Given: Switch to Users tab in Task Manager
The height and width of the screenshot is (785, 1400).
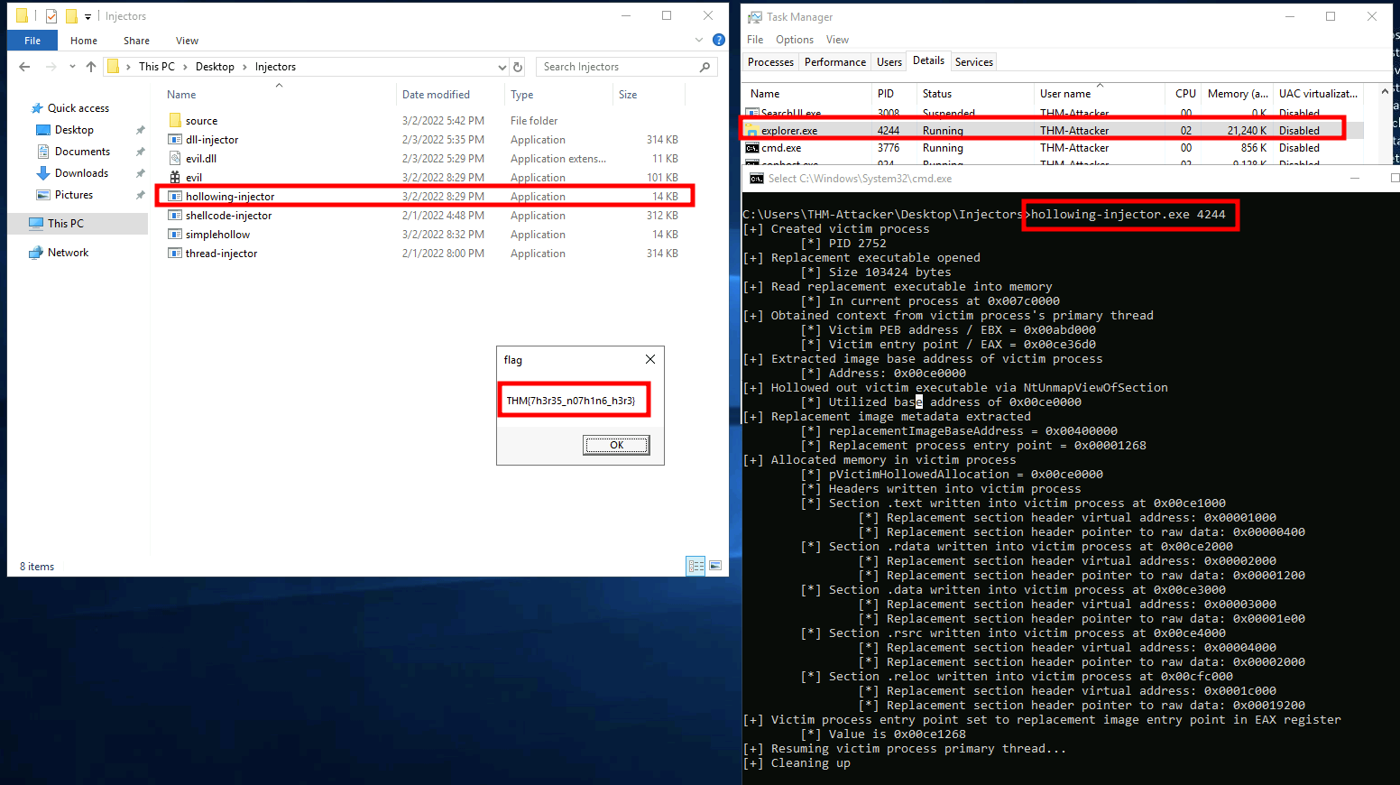Looking at the screenshot, I should click(x=889, y=62).
